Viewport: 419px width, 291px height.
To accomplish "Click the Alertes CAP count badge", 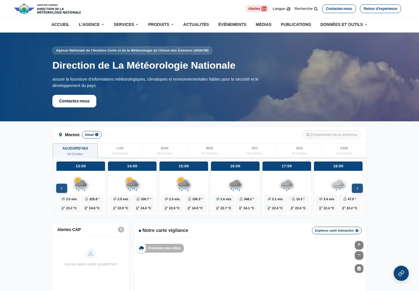I will coord(121,230).
